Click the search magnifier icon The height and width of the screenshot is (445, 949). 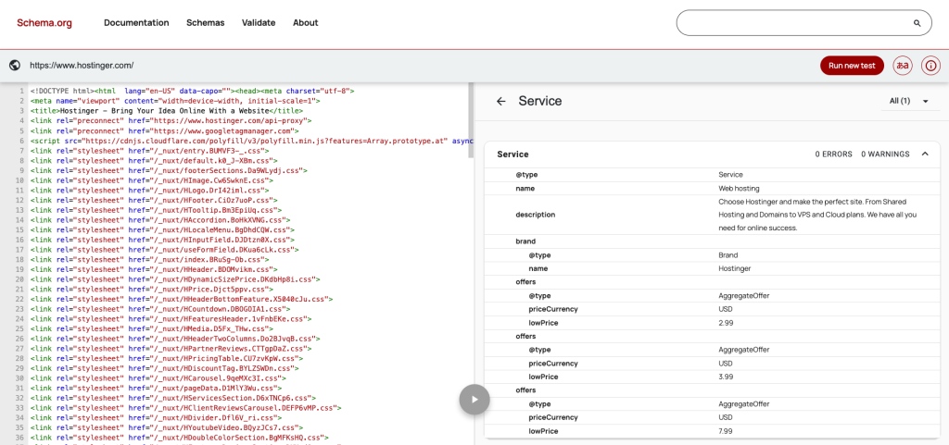pyautogui.click(x=917, y=23)
